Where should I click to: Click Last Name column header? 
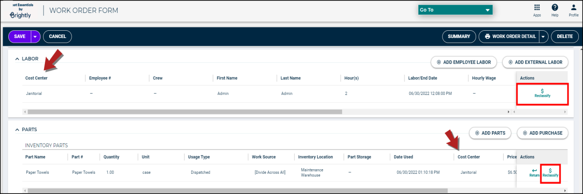tap(291, 78)
